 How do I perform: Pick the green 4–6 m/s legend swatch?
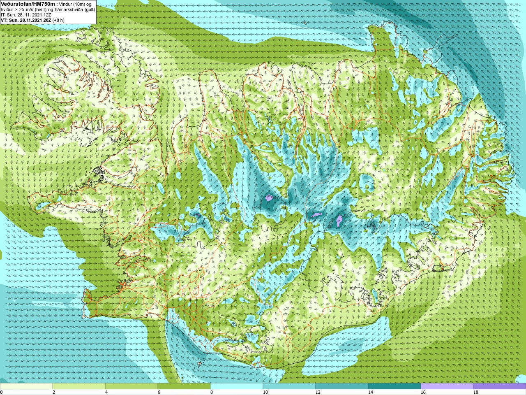pos(131,386)
